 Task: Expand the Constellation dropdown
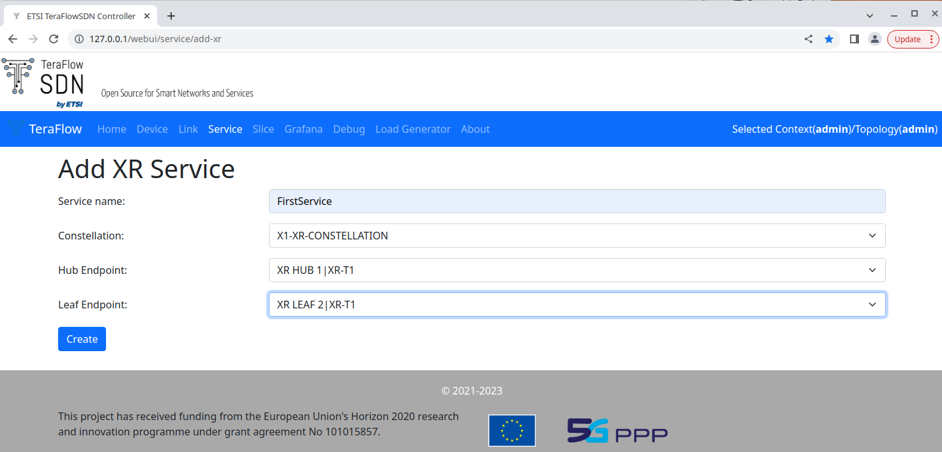coord(576,236)
